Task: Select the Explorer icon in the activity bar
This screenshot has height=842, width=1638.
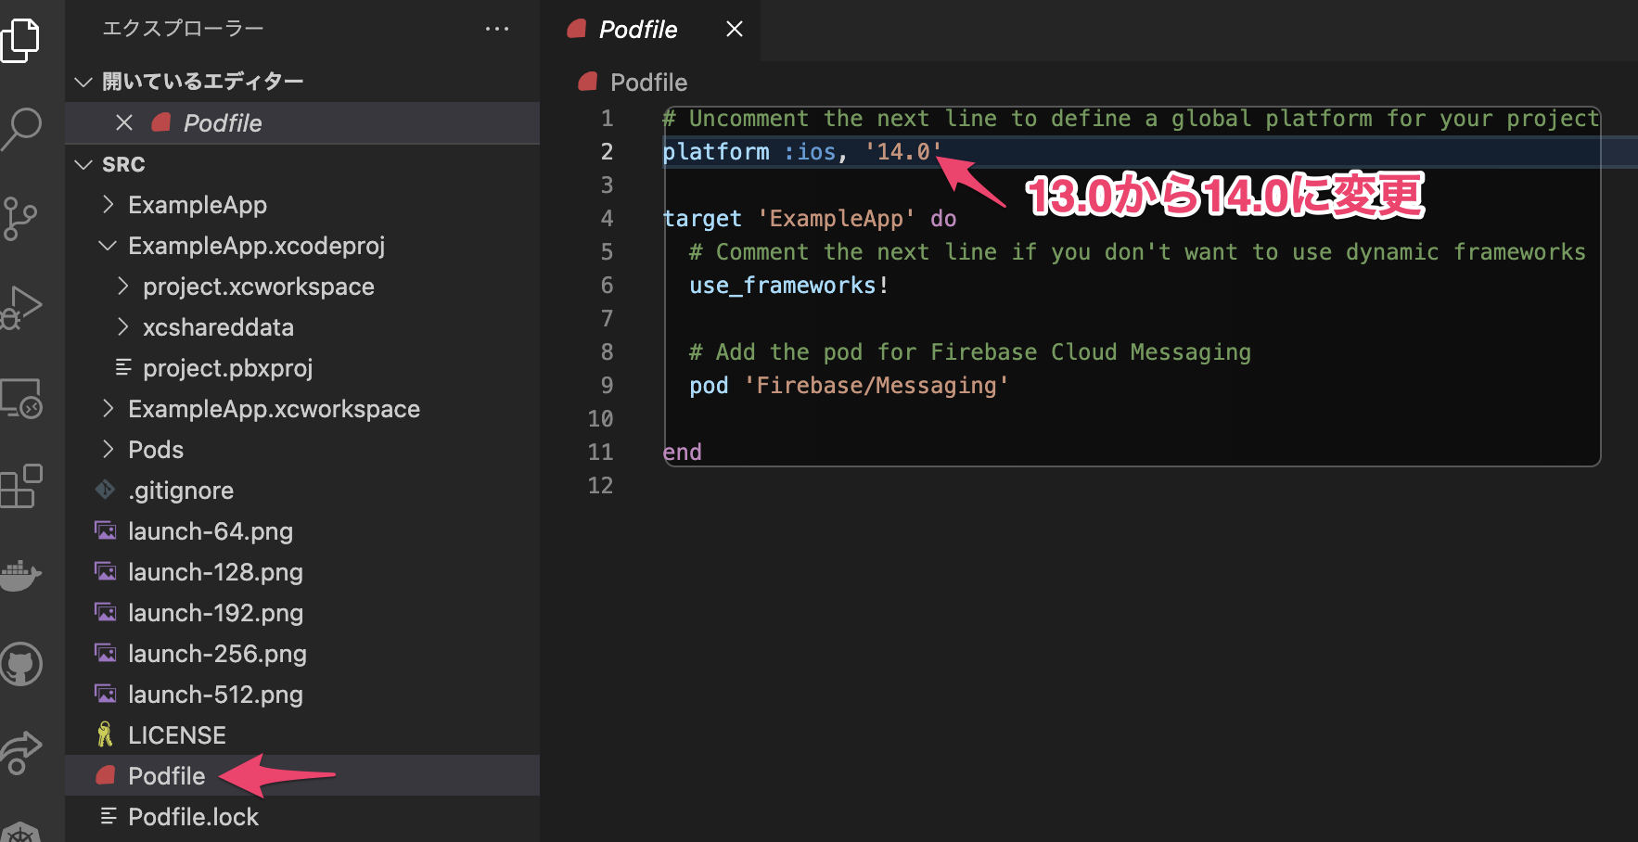Action: coord(22,39)
